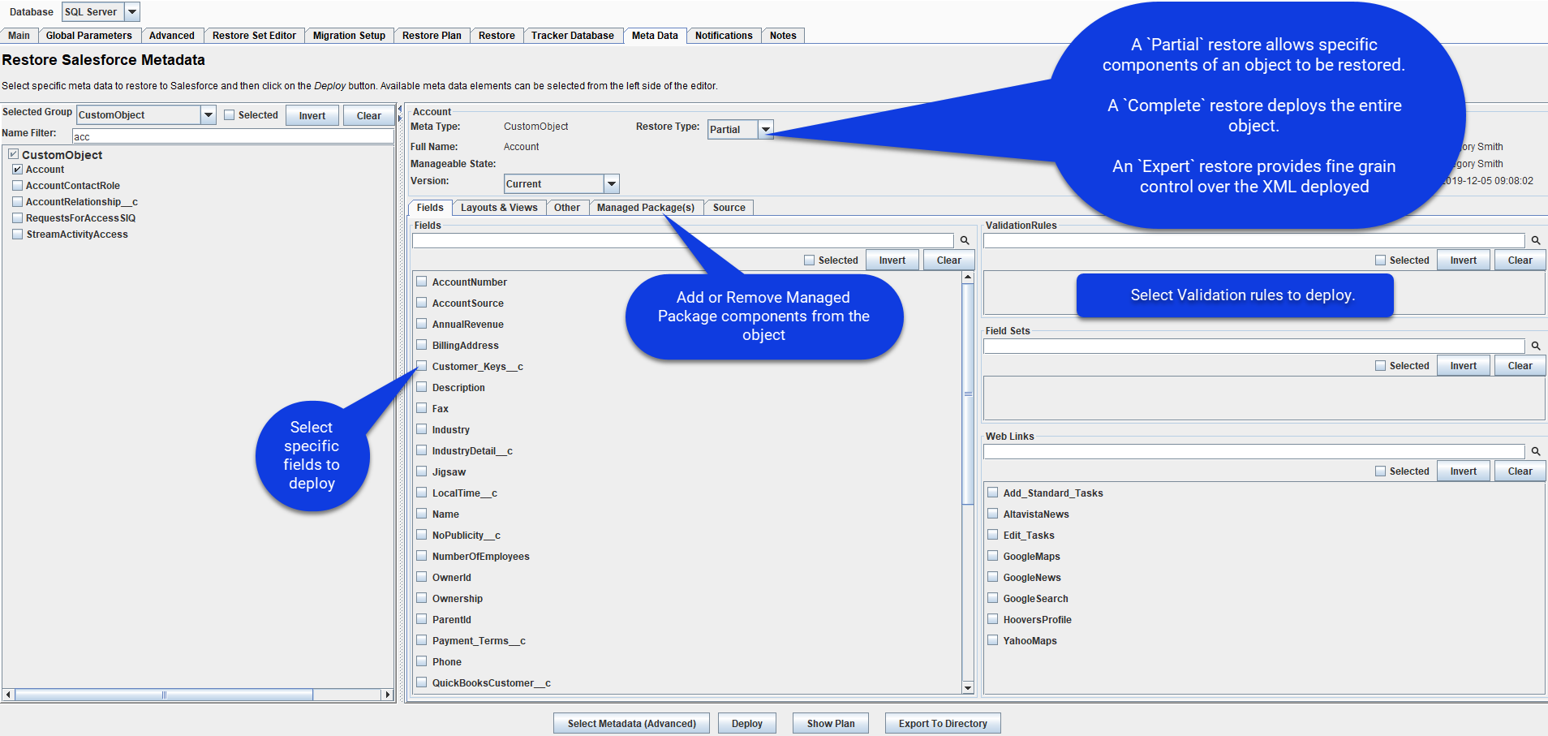The height and width of the screenshot is (736, 1548).
Task: Click the Fields Clear button
Action: coord(949,260)
